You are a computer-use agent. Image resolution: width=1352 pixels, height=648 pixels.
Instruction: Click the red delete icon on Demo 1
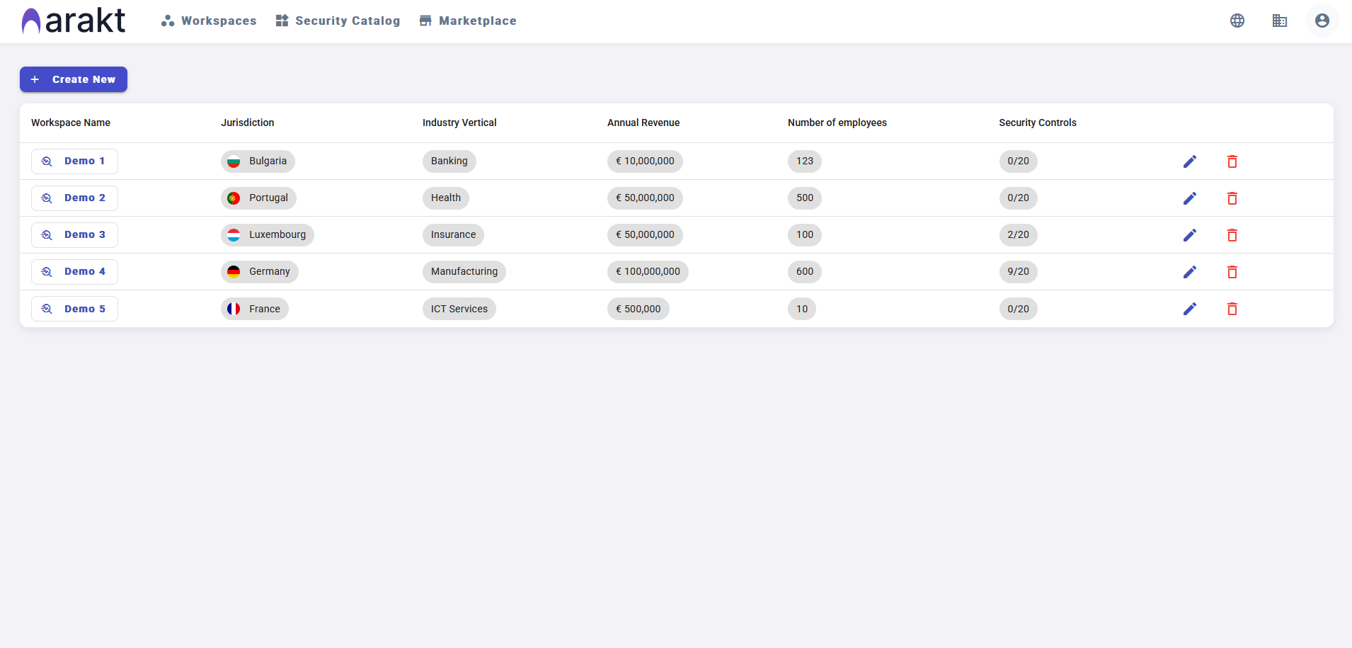1232,161
